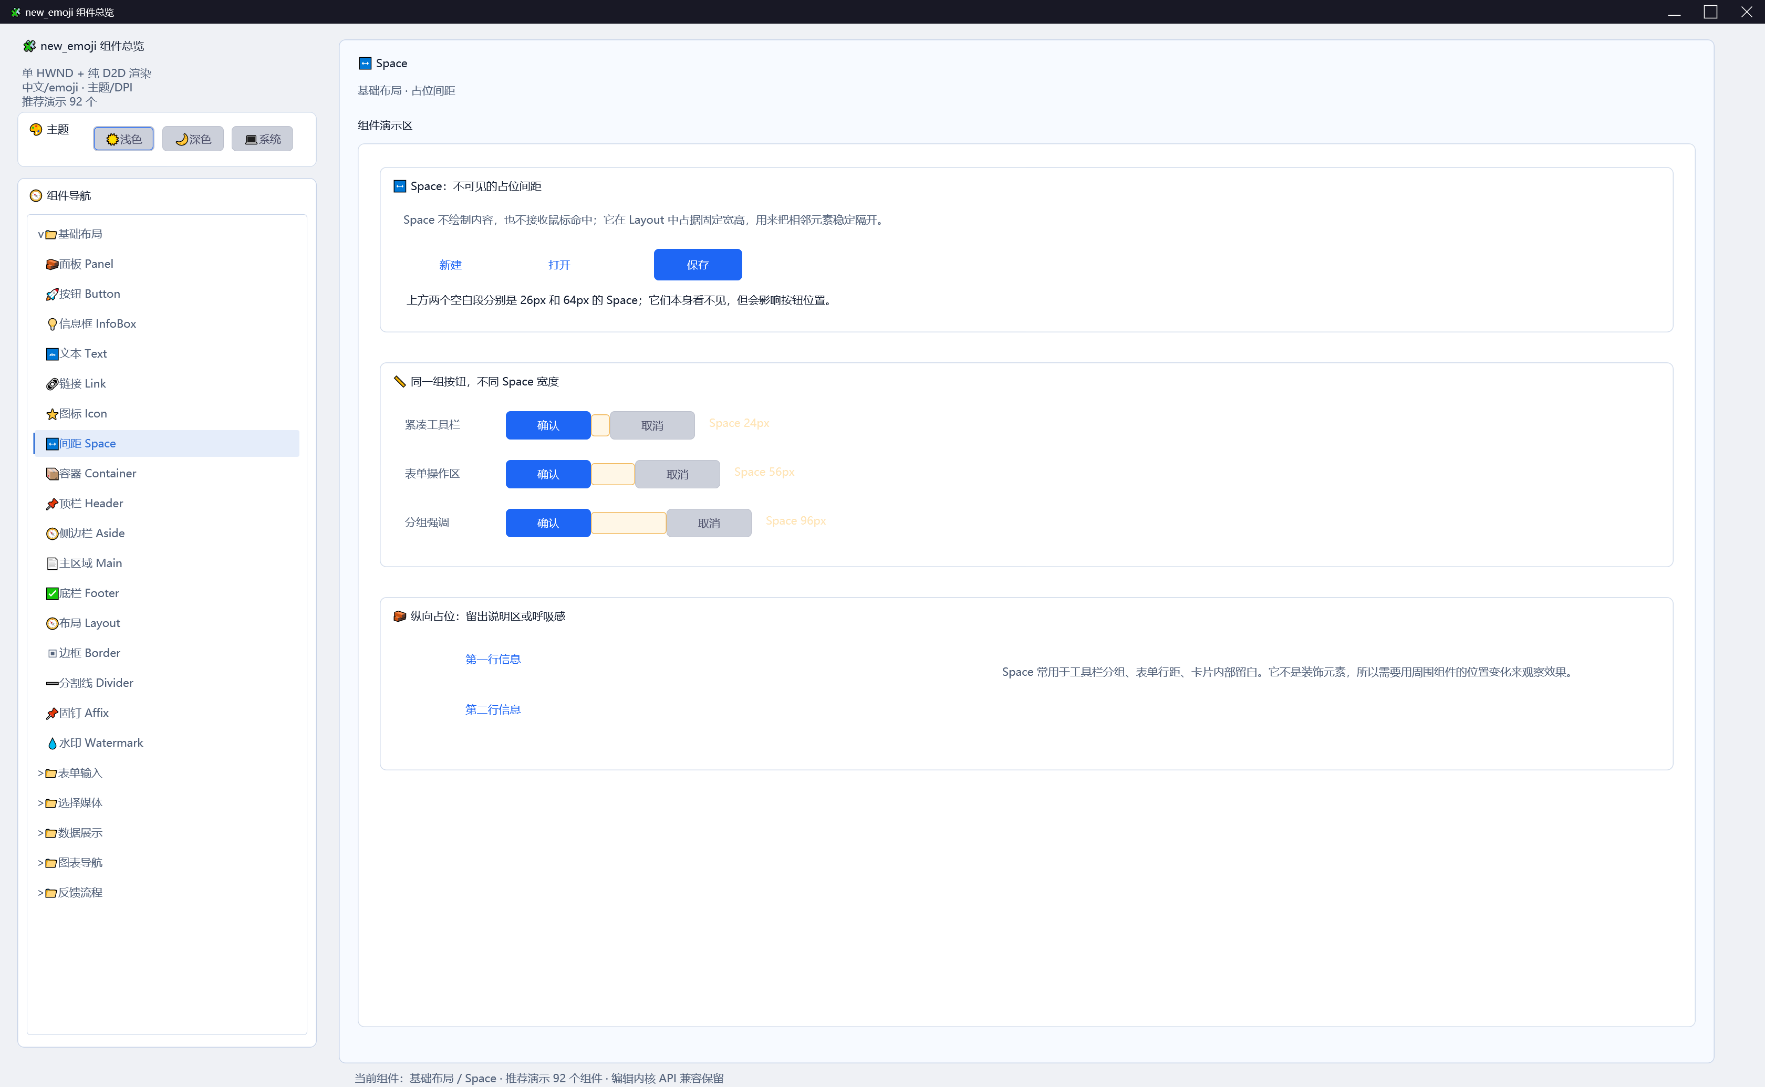This screenshot has width=1765, height=1087.
Task: Click the ruler icon in button-group card
Action: [x=400, y=382]
